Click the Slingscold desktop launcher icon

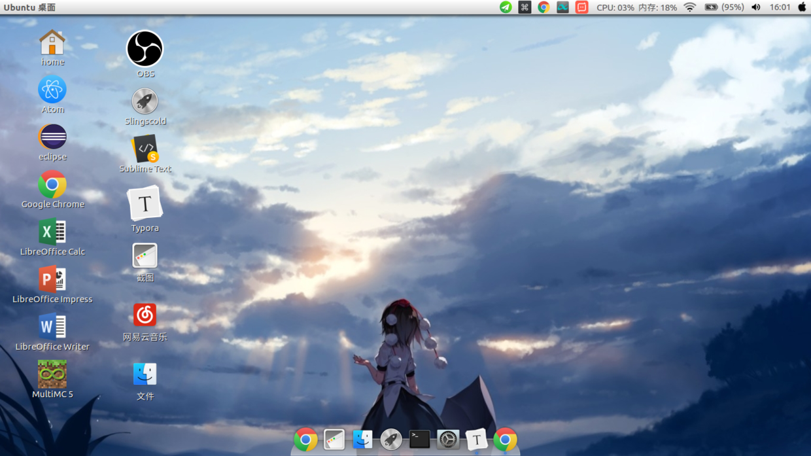(145, 101)
